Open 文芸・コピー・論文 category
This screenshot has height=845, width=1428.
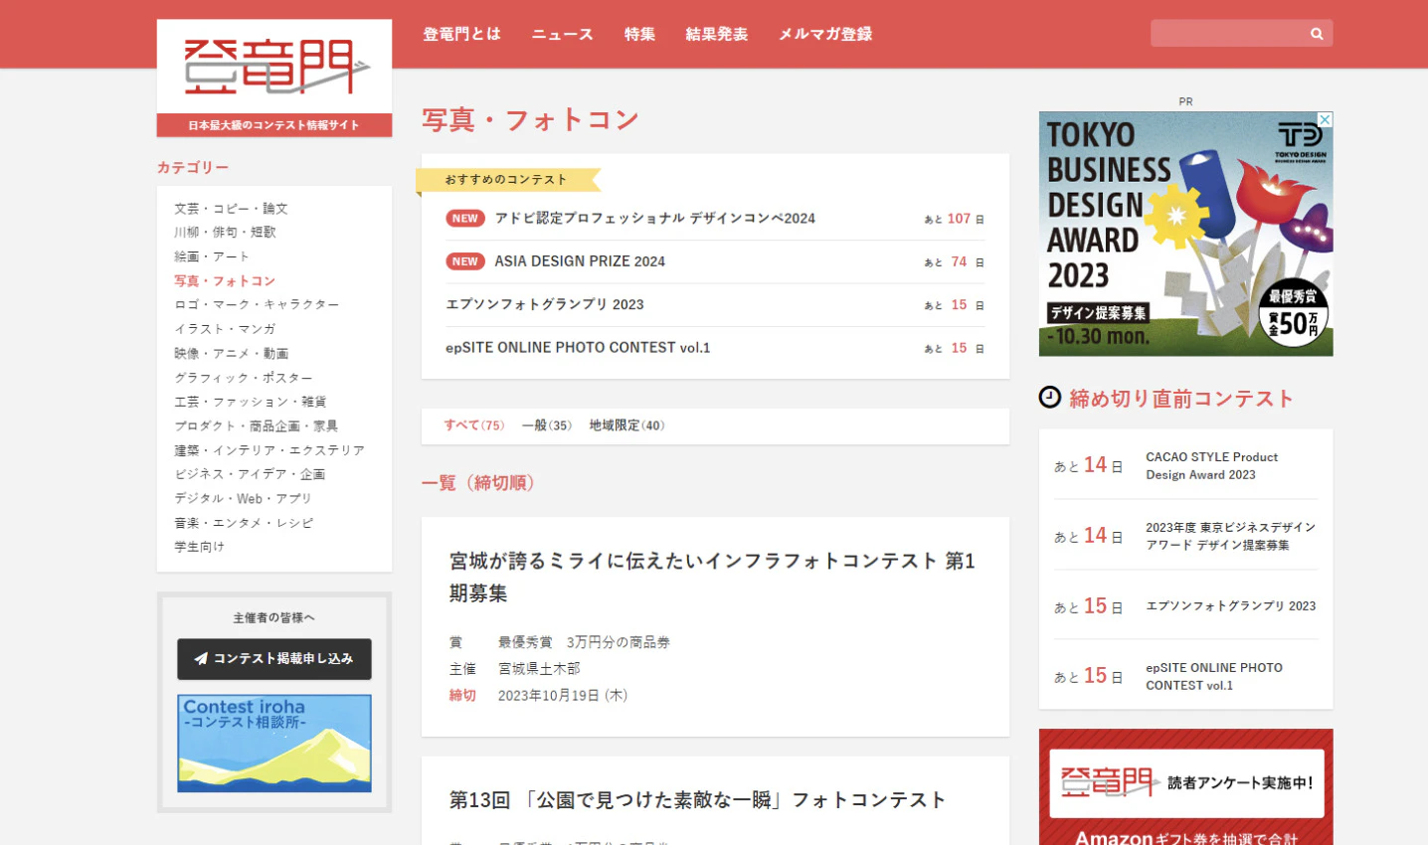231,209
